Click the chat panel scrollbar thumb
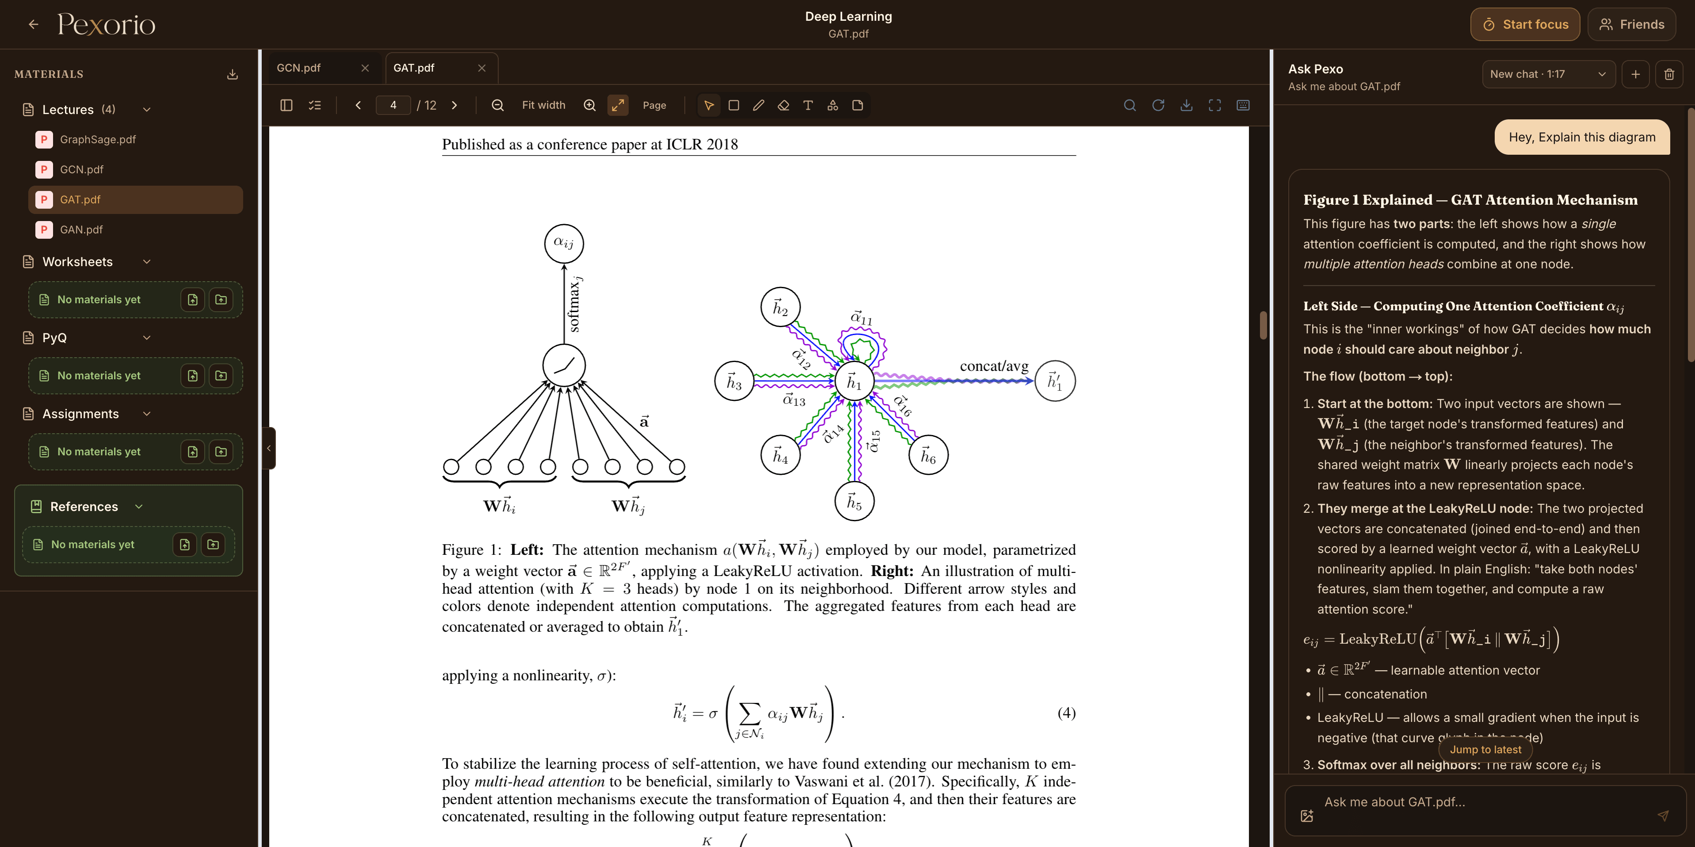The image size is (1695, 847). [x=1691, y=234]
